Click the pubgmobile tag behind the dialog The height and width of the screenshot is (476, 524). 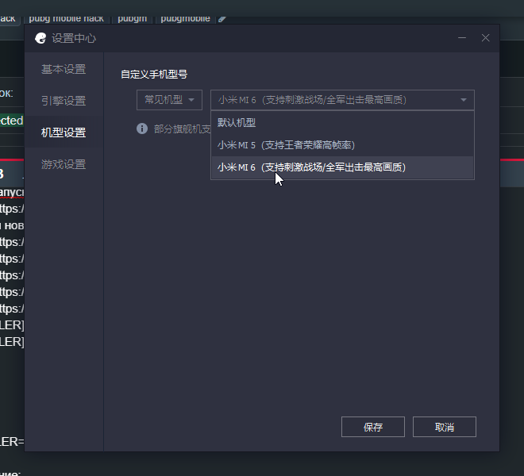(186, 19)
